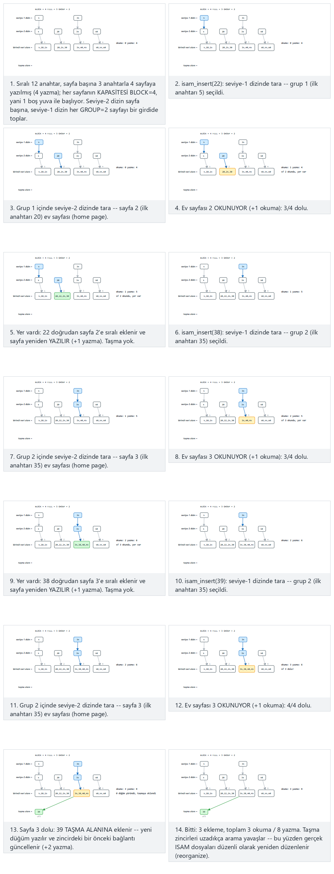Open step 1 diagram with 12 sorted keys
The width and height of the screenshot is (334, 874).
click(x=84, y=40)
